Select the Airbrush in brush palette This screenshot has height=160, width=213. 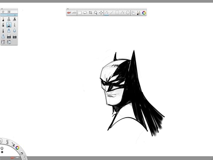point(9,19)
